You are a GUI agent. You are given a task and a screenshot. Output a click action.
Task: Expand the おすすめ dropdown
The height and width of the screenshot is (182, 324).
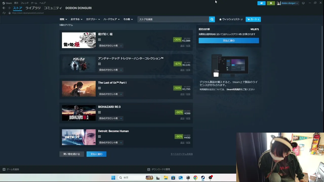[76, 19]
